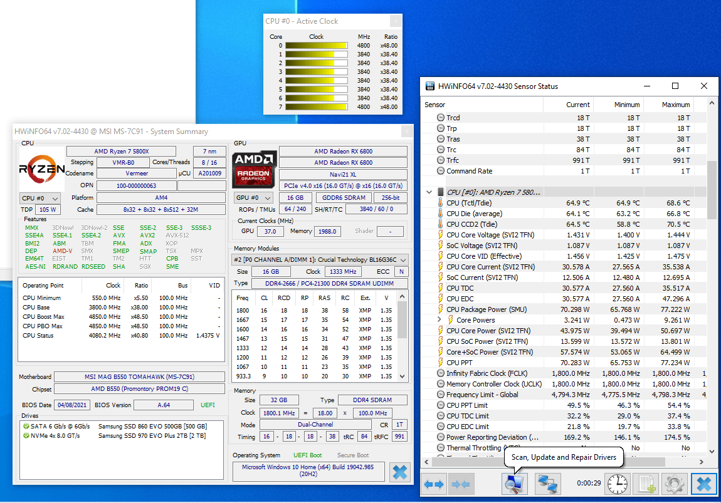The width and height of the screenshot is (721, 503).
Task: Click lightning icon next to CPU PPT
Action: pos(440,363)
